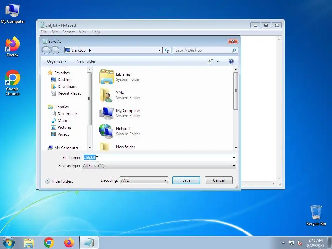Click the Back arrow in Save As
The image size is (332, 249).
click(46, 50)
